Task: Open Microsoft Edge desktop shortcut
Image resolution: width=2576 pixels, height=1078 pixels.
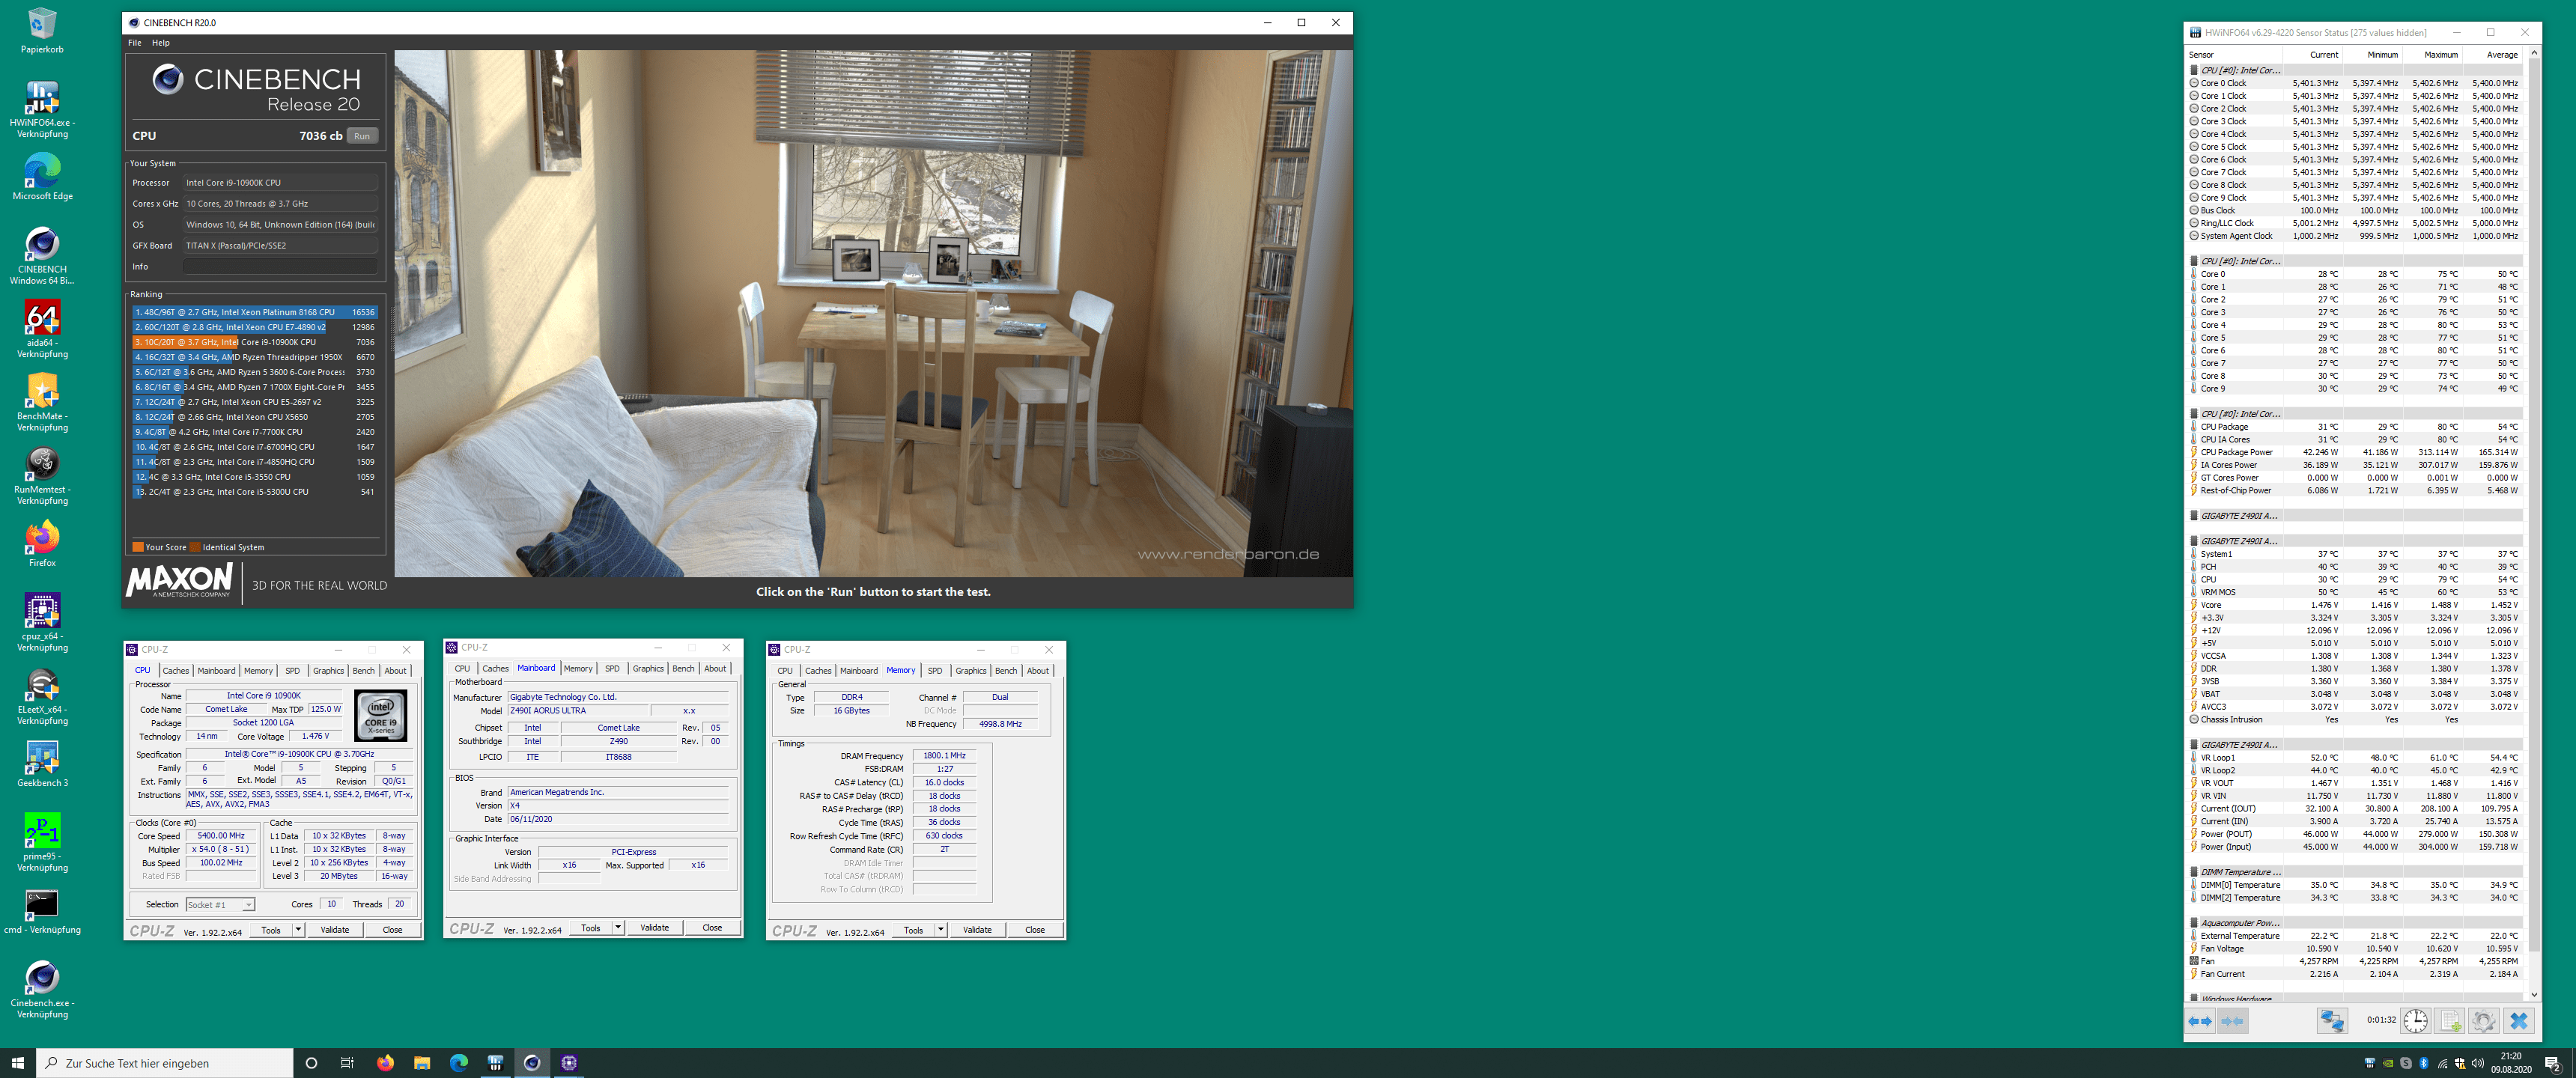Action: coord(42,177)
